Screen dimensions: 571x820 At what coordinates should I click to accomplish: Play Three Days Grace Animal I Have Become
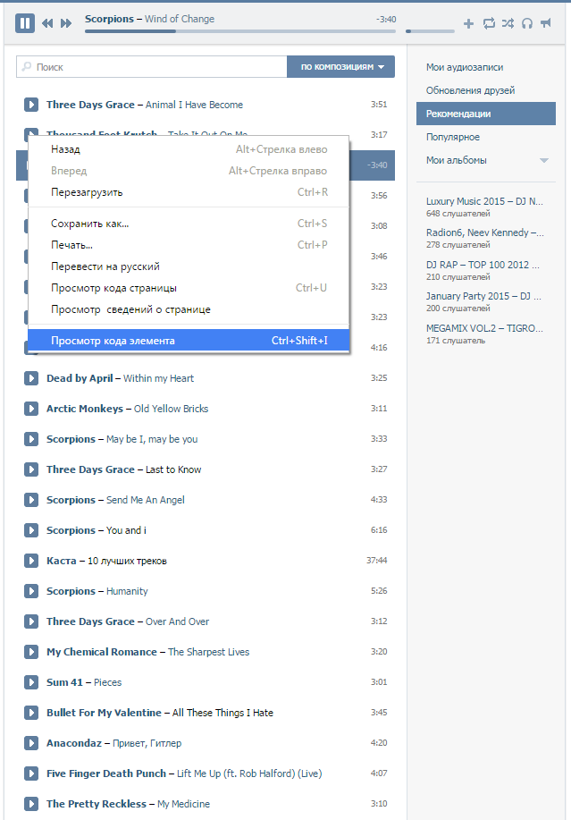[x=31, y=105]
